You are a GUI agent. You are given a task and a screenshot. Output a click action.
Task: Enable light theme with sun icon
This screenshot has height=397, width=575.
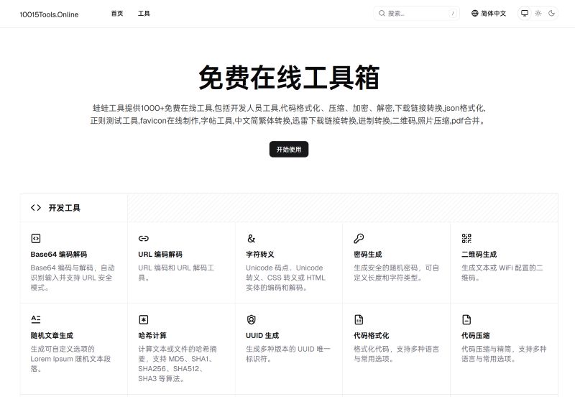pos(538,13)
